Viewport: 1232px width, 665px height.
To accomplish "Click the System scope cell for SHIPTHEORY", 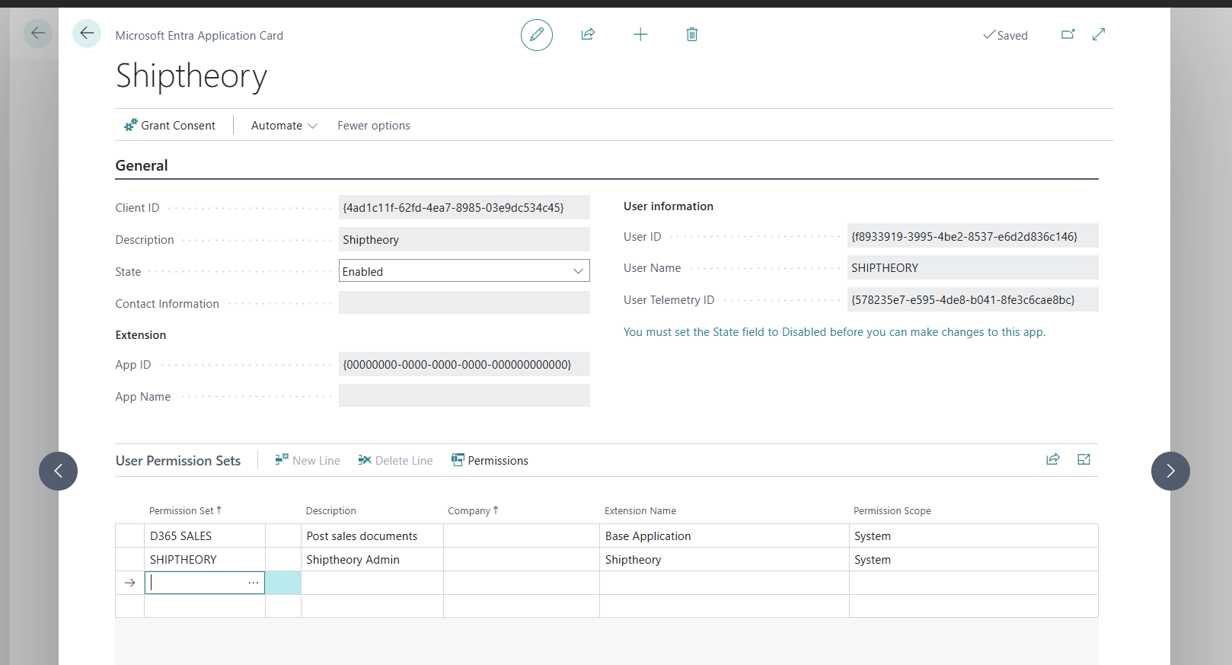I will [974, 559].
